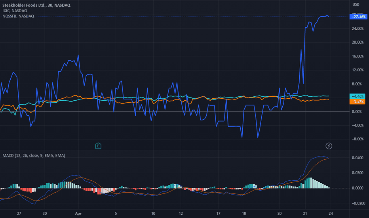The image size is (369, 218).
Task: Click the 0.0200 MACD scale value
Action: 358,173
